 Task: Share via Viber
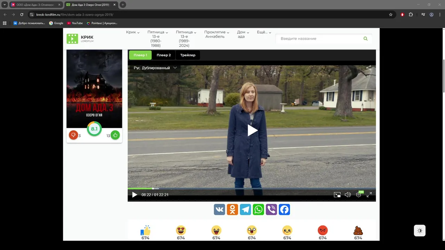coord(271,209)
